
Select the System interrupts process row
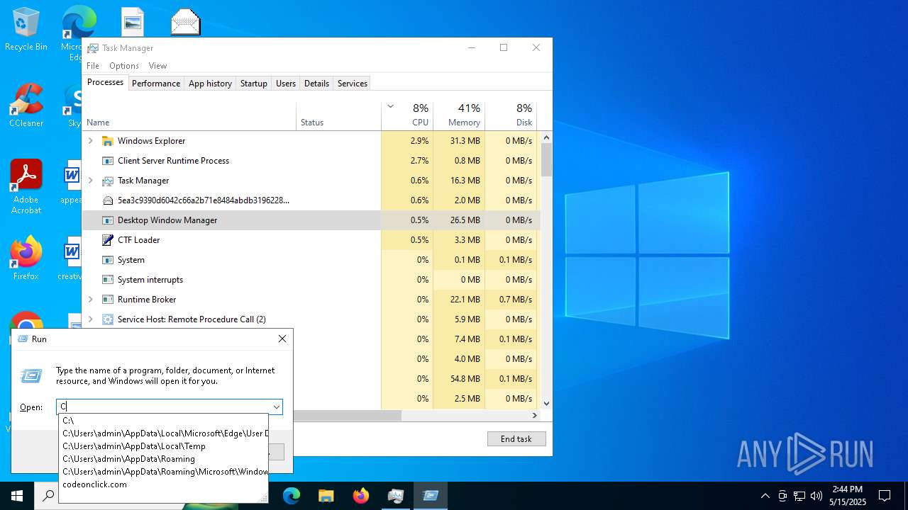coord(311,280)
